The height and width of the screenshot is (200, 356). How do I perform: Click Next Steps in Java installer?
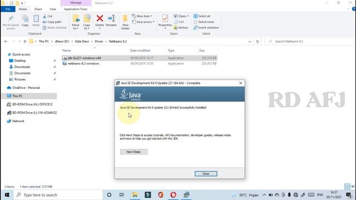pyautogui.click(x=133, y=152)
